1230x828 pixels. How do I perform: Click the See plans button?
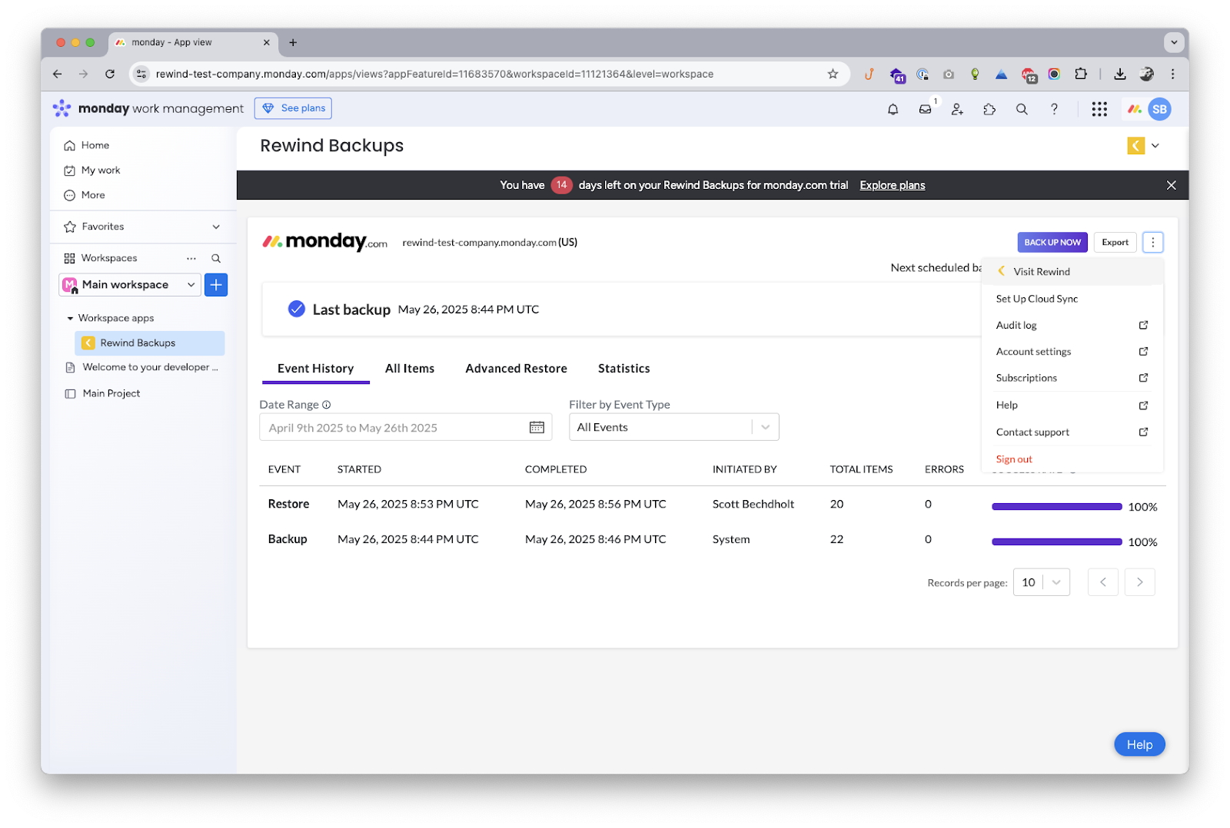(x=293, y=108)
